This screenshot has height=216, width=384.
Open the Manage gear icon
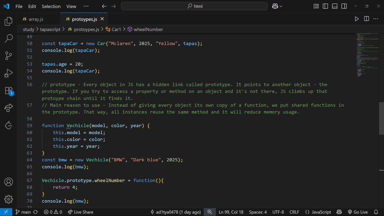(x=9, y=199)
